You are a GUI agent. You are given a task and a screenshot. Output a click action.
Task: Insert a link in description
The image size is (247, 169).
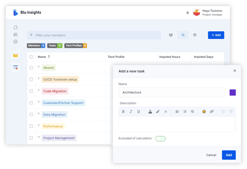(212, 112)
